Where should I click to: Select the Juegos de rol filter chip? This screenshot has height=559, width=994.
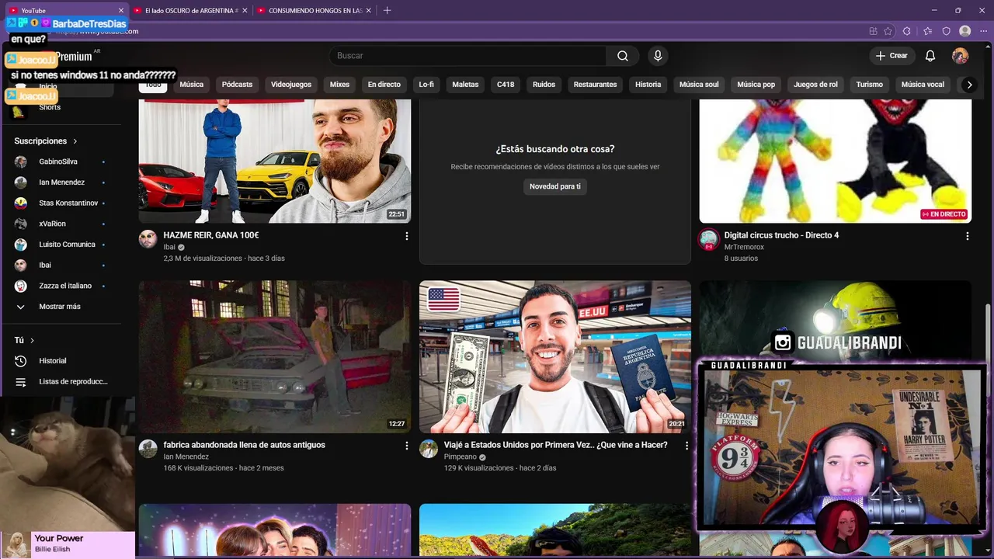(815, 85)
